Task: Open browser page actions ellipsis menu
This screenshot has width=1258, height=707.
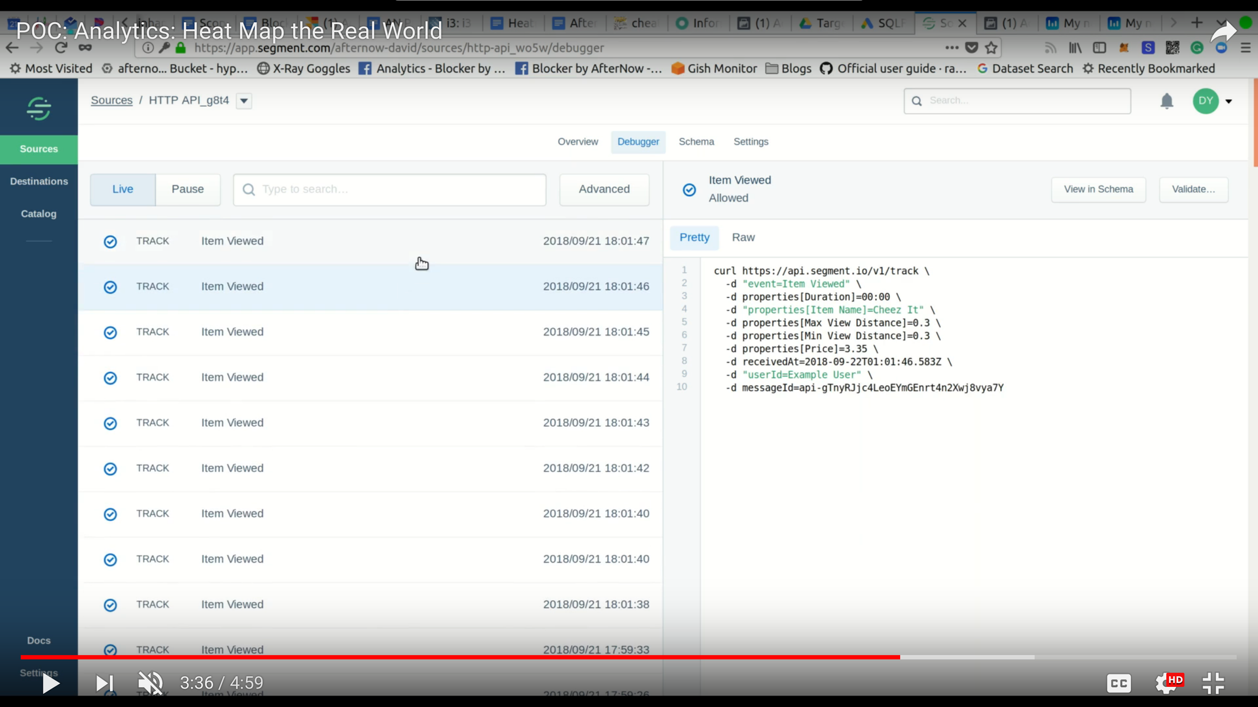Action: [952, 48]
